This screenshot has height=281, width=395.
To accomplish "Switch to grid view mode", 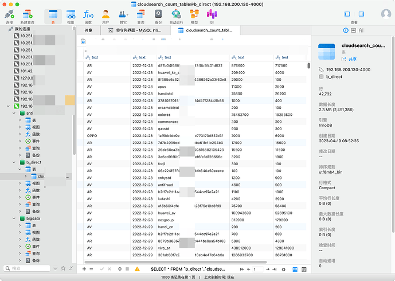I will 295,270.
